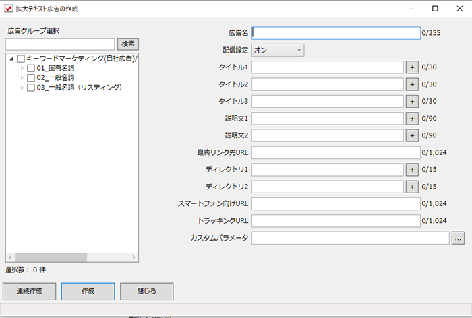Click the 連続作成 button

[30, 291]
